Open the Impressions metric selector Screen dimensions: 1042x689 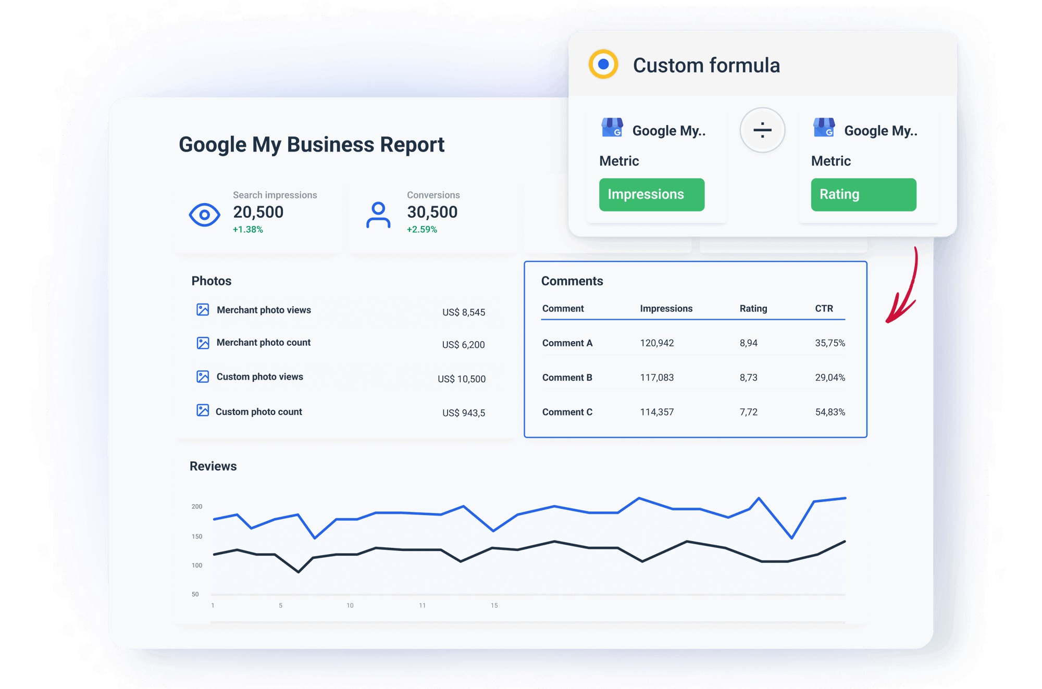652,194
